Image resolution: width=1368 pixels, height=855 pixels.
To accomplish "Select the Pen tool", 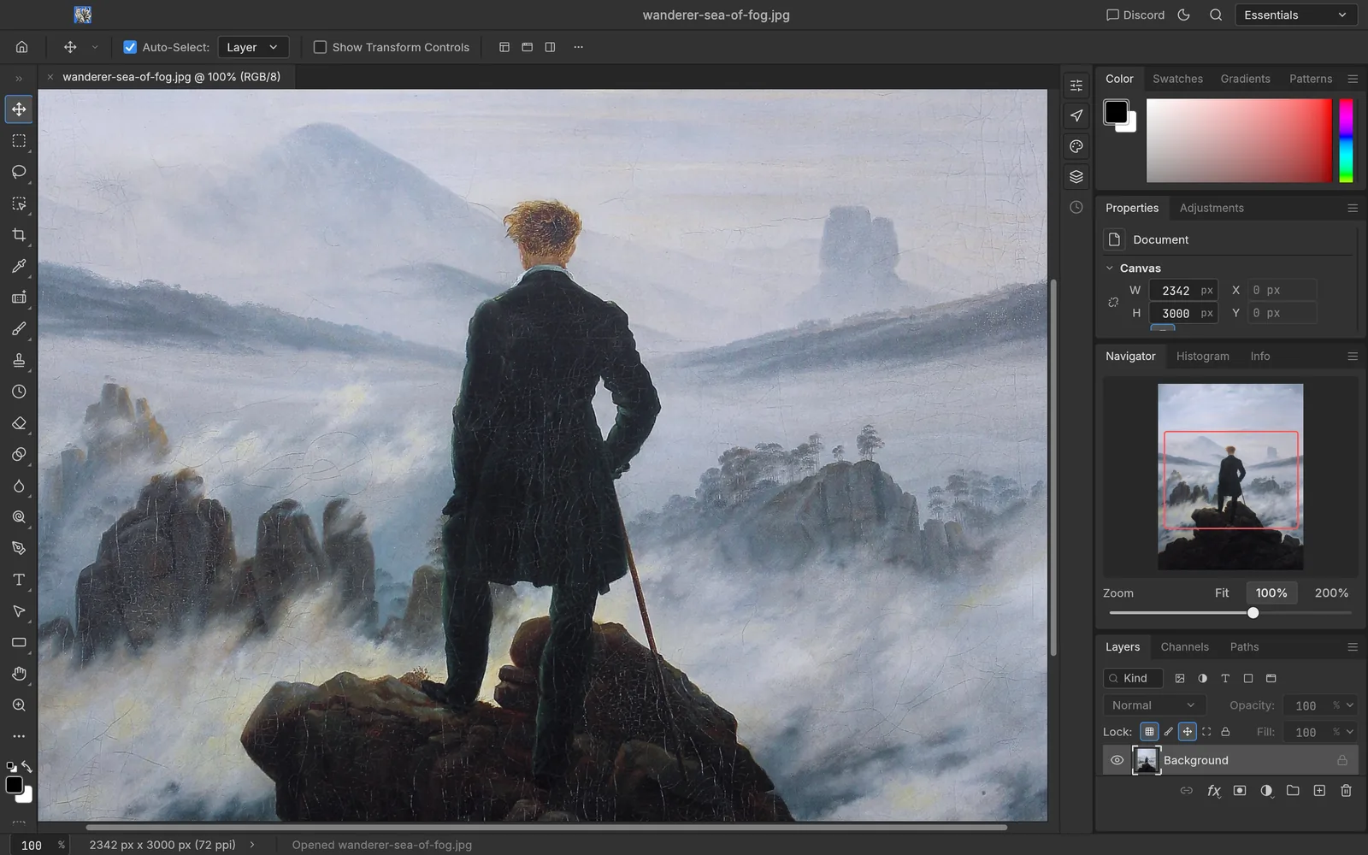I will (19, 548).
